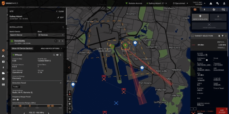Open the orange gear icon in left sidebar
Viewport: 229px width, 114px height.
3,51
